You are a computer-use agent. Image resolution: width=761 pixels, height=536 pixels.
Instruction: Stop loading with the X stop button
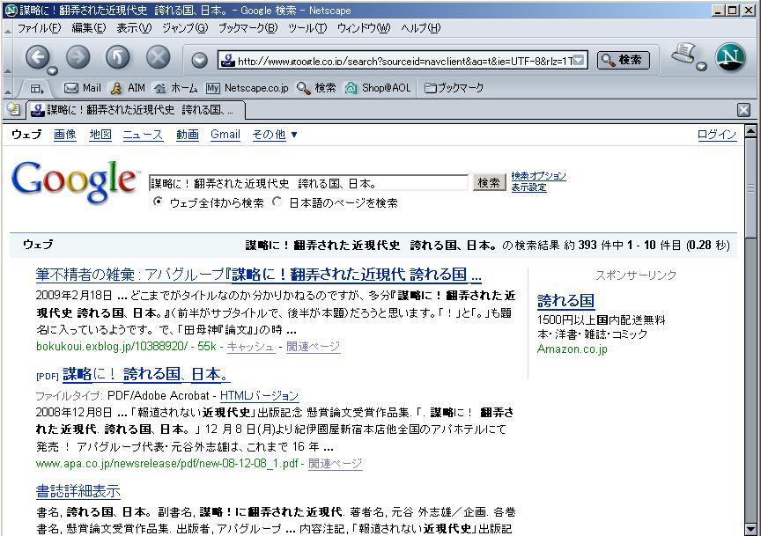159,58
